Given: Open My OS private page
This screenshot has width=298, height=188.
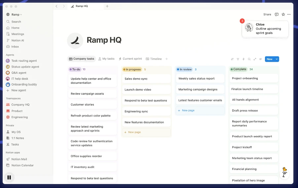Looking at the screenshot, I should click(x=14, y=132).
